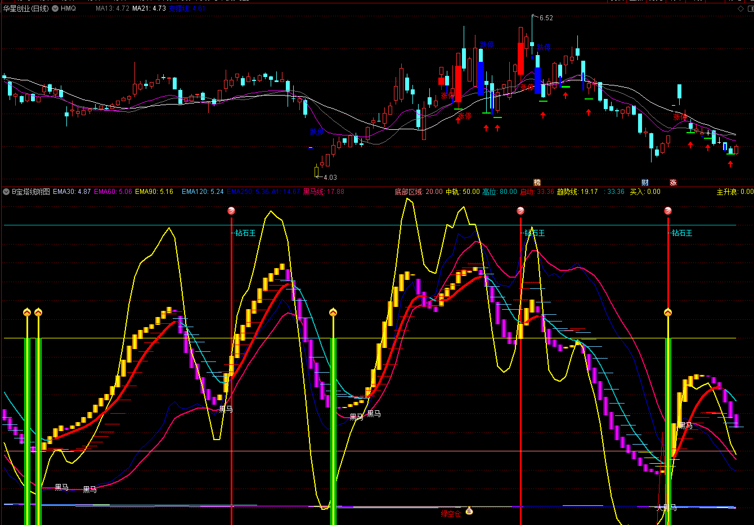Open dropdown beside B宝塔线附图 indicator title
This screenshot has height=525, width=754.
pyautogui.click(x=6, y=192)
